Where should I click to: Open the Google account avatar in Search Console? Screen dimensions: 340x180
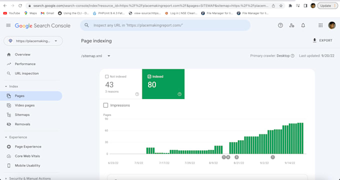click(x=332, y=25)
